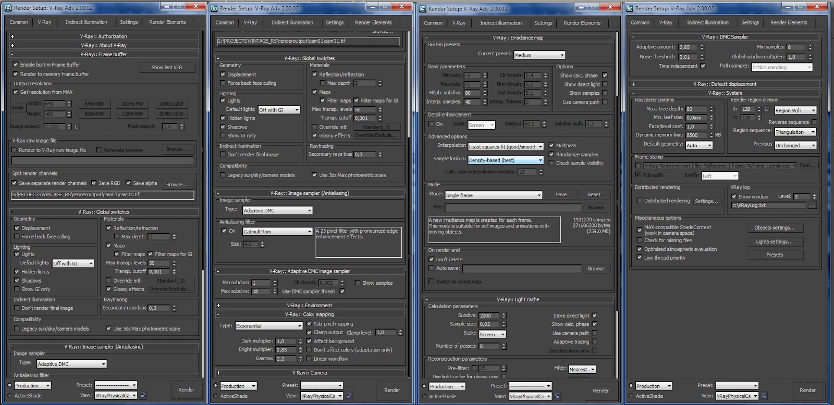This screenshot has width=834, height=405.
Task: Open the Color mapping Type dropdown showing Exponential
Action: tap(268, 326)
